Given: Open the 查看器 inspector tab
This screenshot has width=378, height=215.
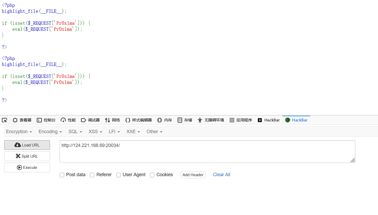Looking at the screenshot, I should pyautogui.click(x=22, y=120).
